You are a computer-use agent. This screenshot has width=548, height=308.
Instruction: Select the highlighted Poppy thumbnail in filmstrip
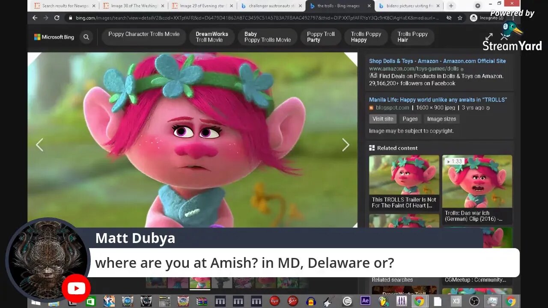pos(200,283)
